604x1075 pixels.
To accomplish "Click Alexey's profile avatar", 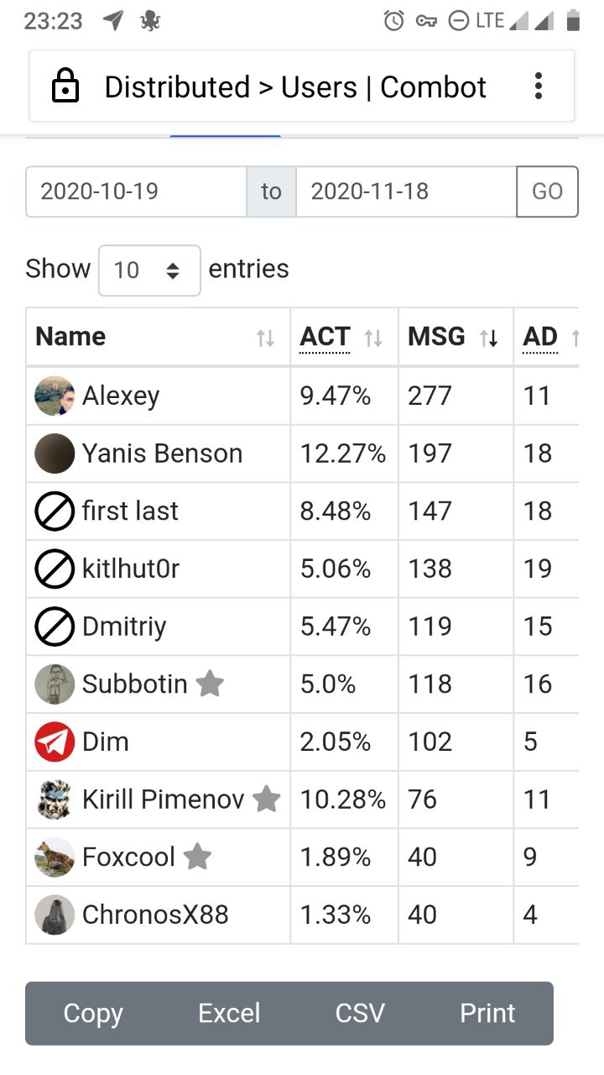I will [55, 396].
